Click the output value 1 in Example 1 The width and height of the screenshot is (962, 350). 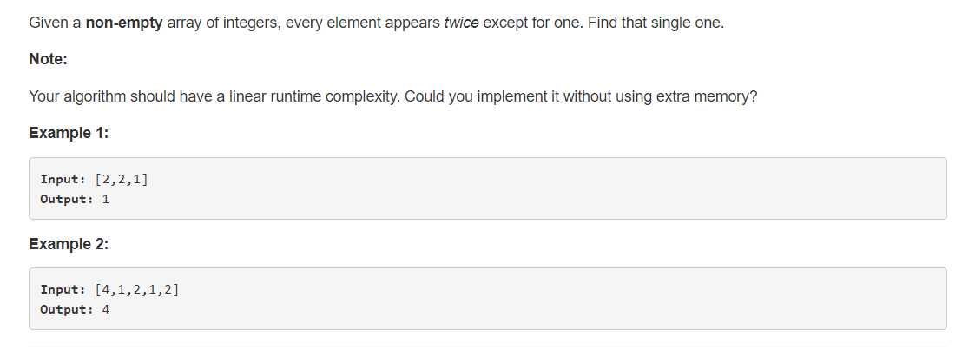[x=106, y=199]
